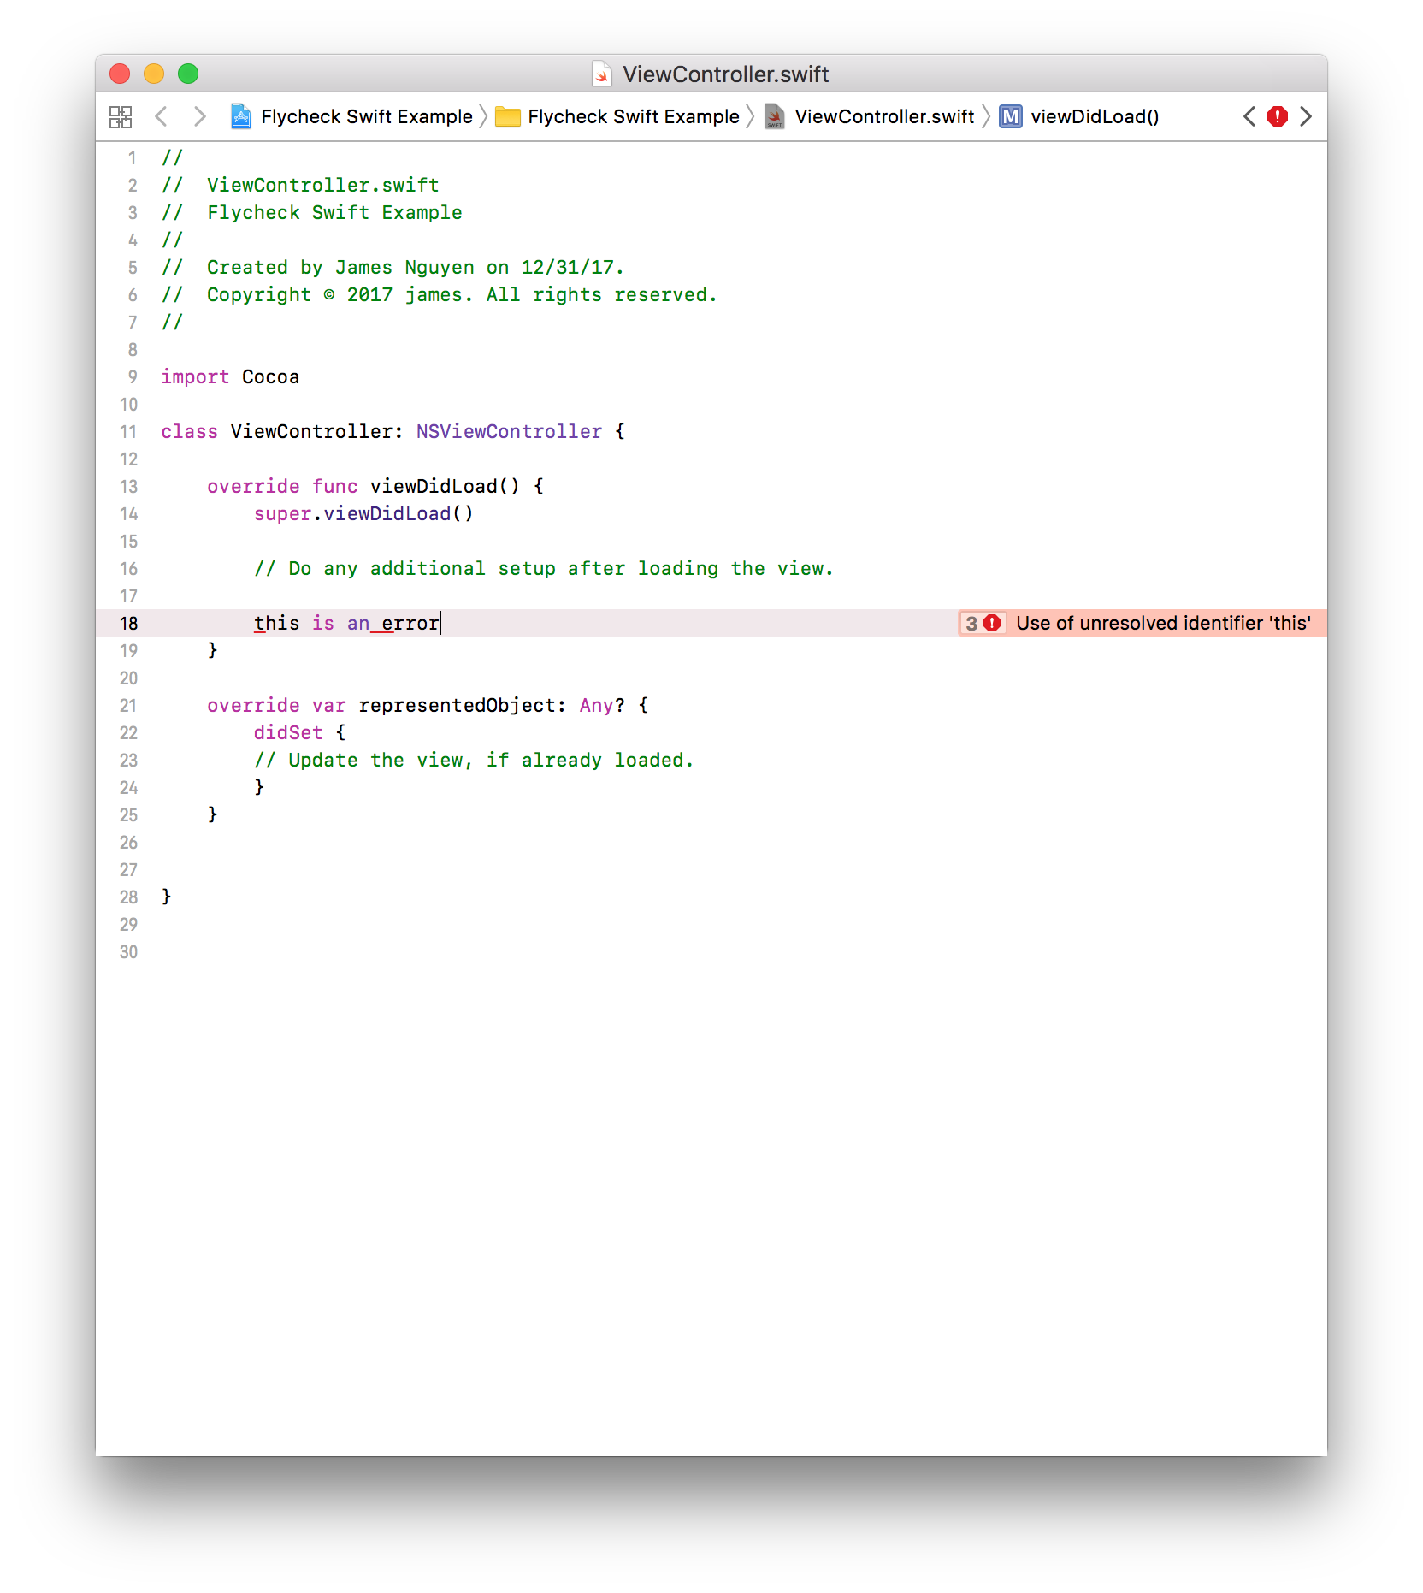Click the ViewController.swift window title
Screen dimensions: 1423x1593
pyautogui.click(x=725, y=74)
